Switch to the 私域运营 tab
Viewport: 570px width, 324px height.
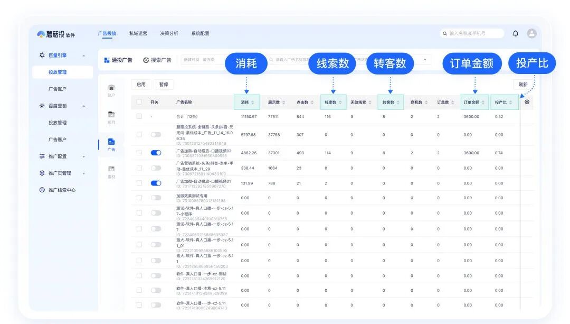point(139,33)
